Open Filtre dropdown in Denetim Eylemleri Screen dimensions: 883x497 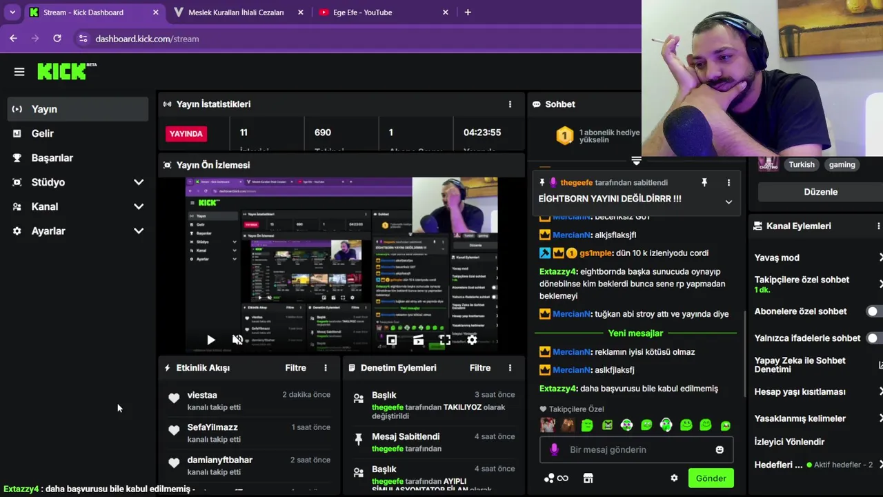480,368
